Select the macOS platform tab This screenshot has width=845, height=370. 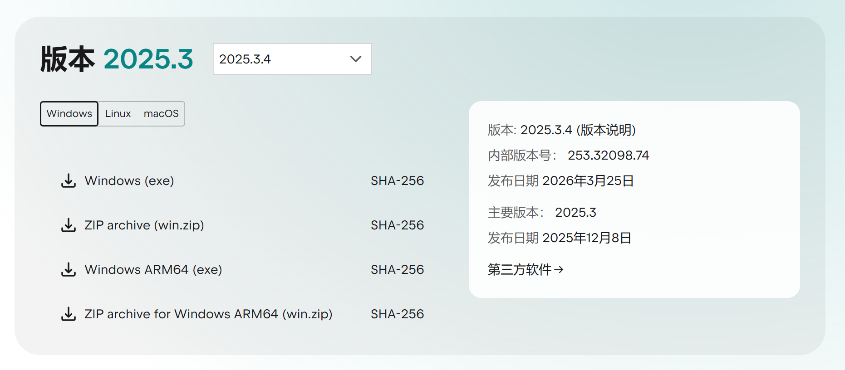pyautogui.click(x=161, y=114)
